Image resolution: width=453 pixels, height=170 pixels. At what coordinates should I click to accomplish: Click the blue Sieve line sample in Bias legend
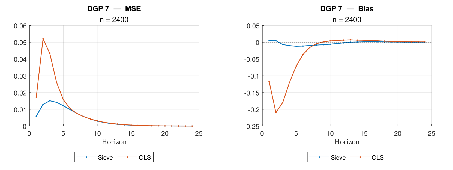[319, 157]
